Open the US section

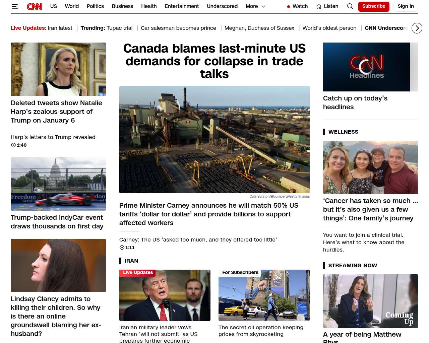pos(54,6)
